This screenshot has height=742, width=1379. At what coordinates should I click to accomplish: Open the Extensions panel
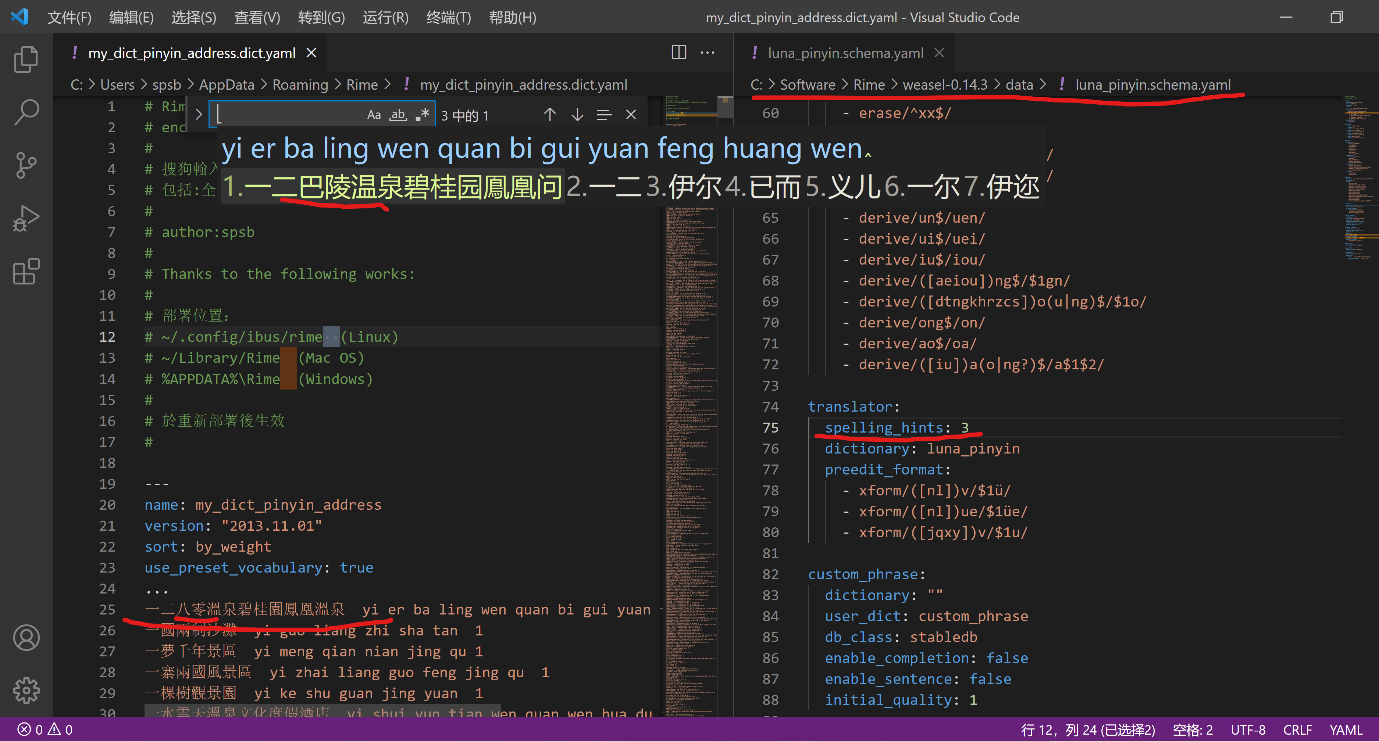[x=26, y=272]
